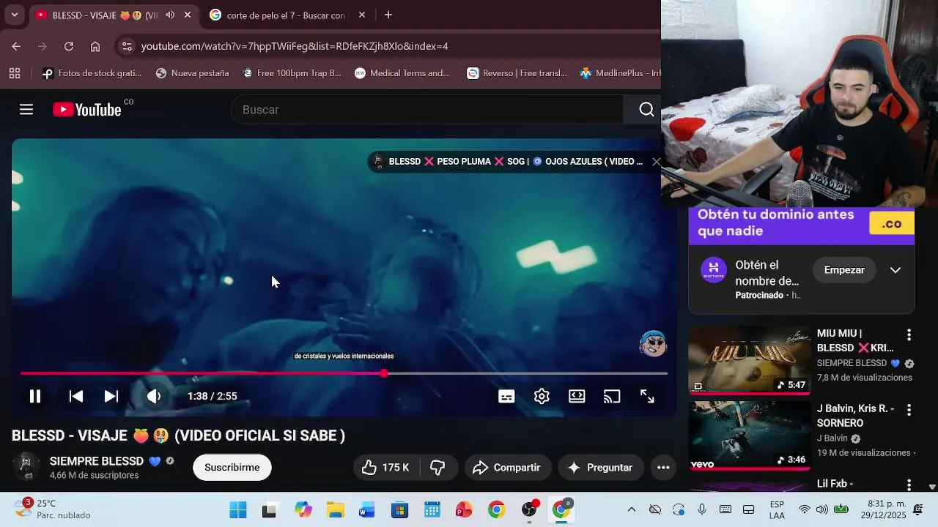The height and width of the screenshot is (527, 938).
Task: Open SIEMPRE BLESSD channel avatar
Action: coord(26,467)
